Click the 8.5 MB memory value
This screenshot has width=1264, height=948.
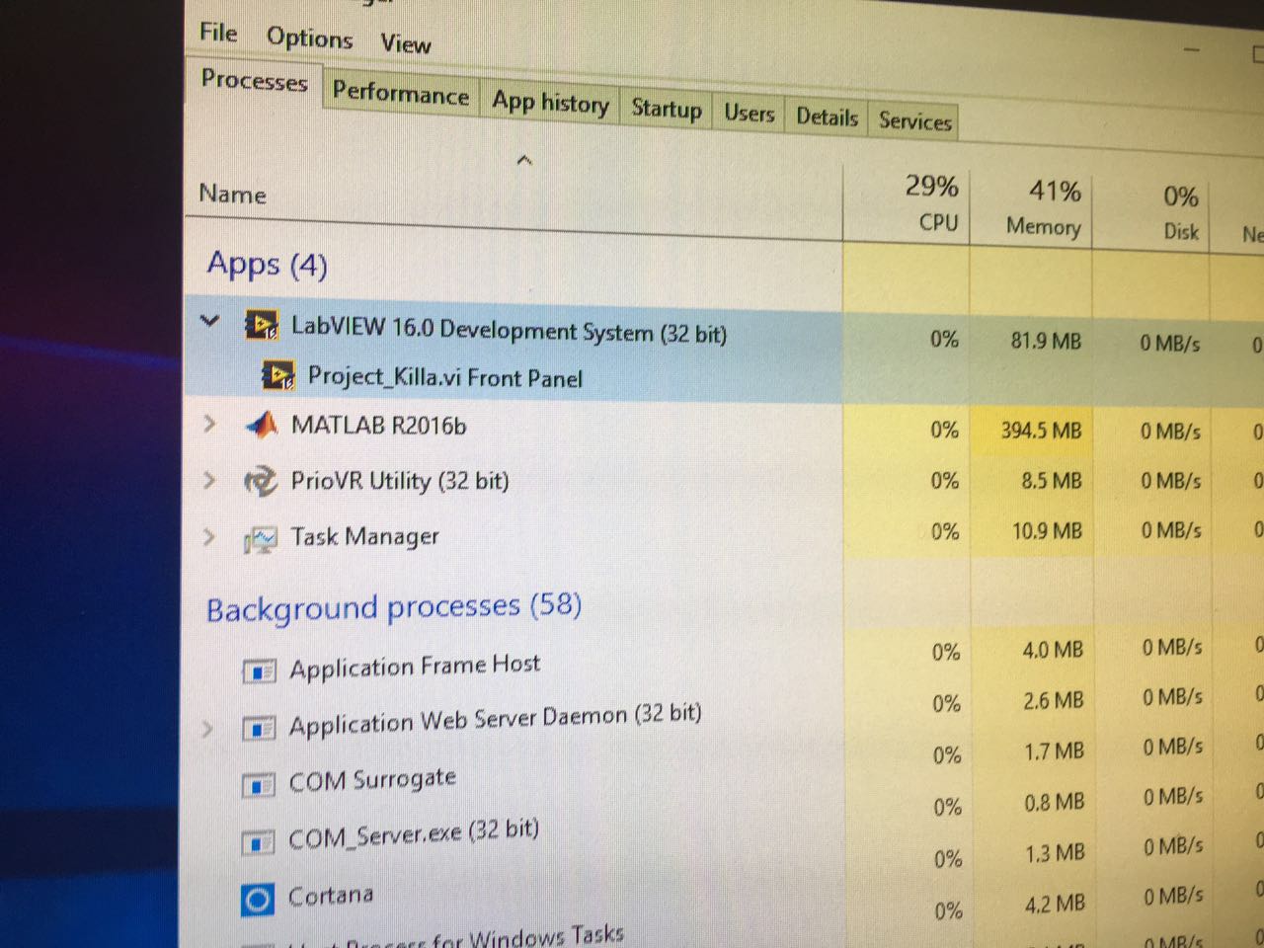tap(1052, 481)
